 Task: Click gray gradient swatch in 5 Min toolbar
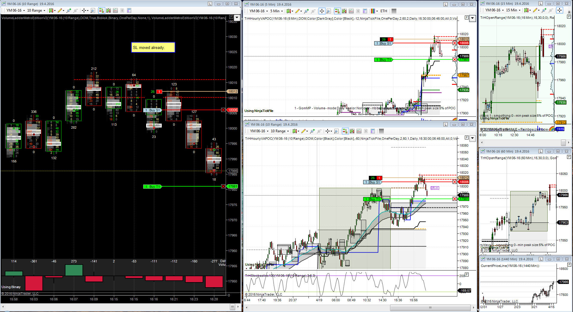(394, 11)
